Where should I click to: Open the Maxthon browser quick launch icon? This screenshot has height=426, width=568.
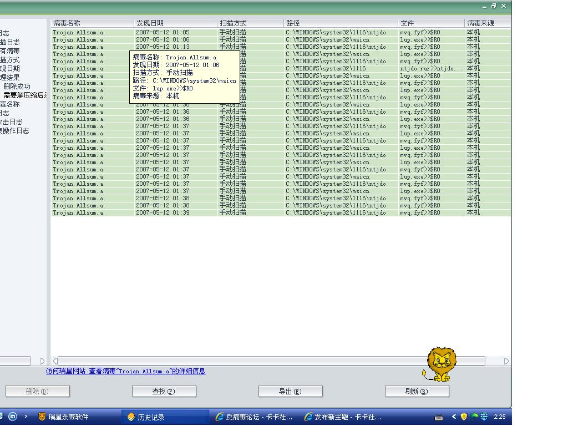pos(13,417)
